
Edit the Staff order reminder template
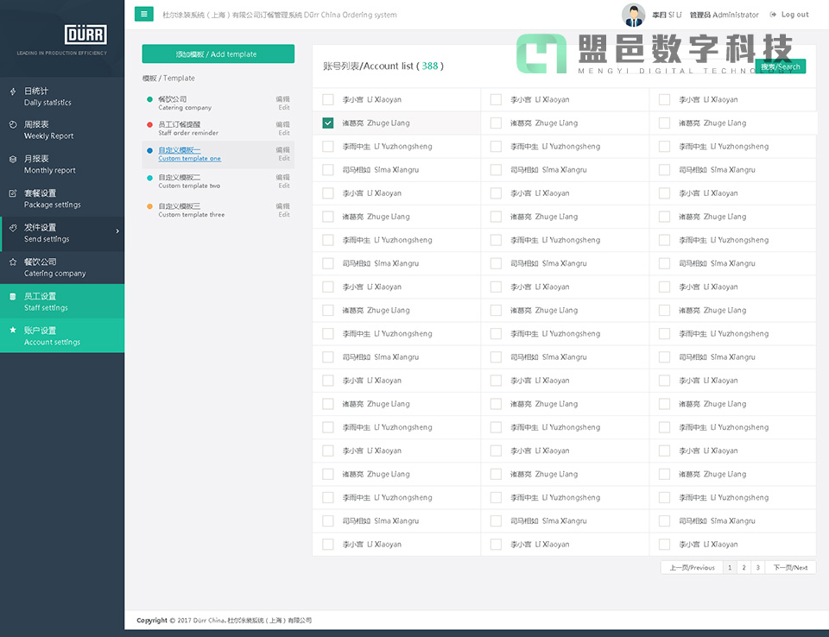pyautogui.click(x=283, y=129)
